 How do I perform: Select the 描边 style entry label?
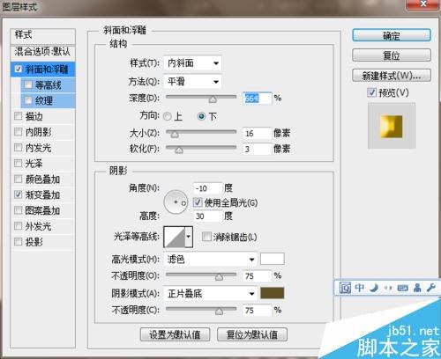[x=34, y=116]
